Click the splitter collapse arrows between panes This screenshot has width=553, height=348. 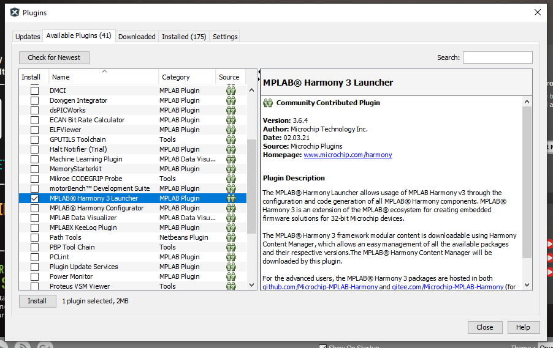(259, 75)
